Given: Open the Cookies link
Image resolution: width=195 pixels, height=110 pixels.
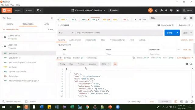Looking at the screenshot, I should (x=184, y=40).
